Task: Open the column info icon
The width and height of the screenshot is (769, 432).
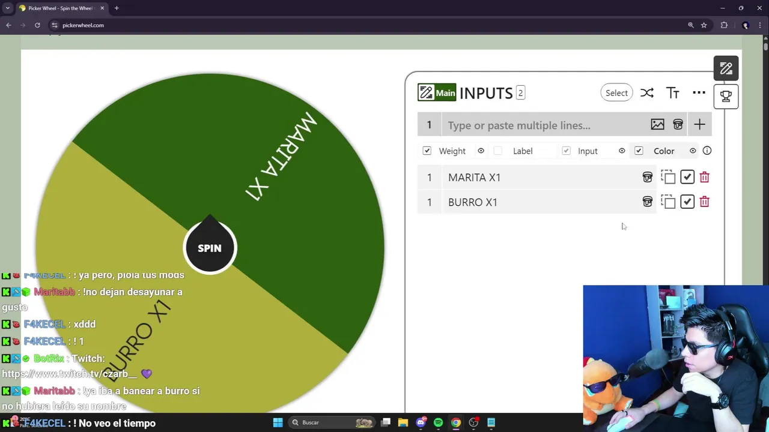Action: coord(707,151)
